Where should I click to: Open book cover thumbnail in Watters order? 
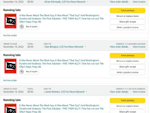10,108
